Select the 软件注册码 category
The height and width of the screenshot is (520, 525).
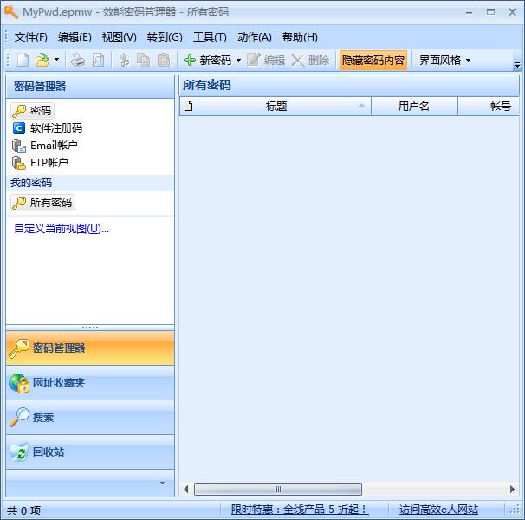coord(48,128)
